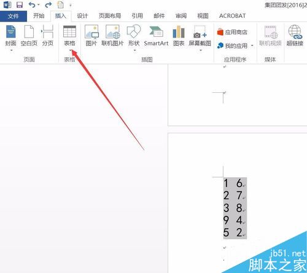Expand the 封面 cover page dropdown arrow
The image size is (307, 273).
pos(11,50)
